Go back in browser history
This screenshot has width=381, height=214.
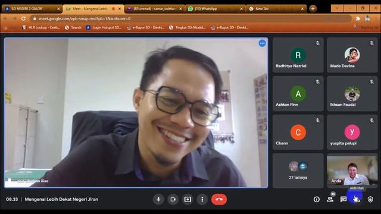pos(5,18)
